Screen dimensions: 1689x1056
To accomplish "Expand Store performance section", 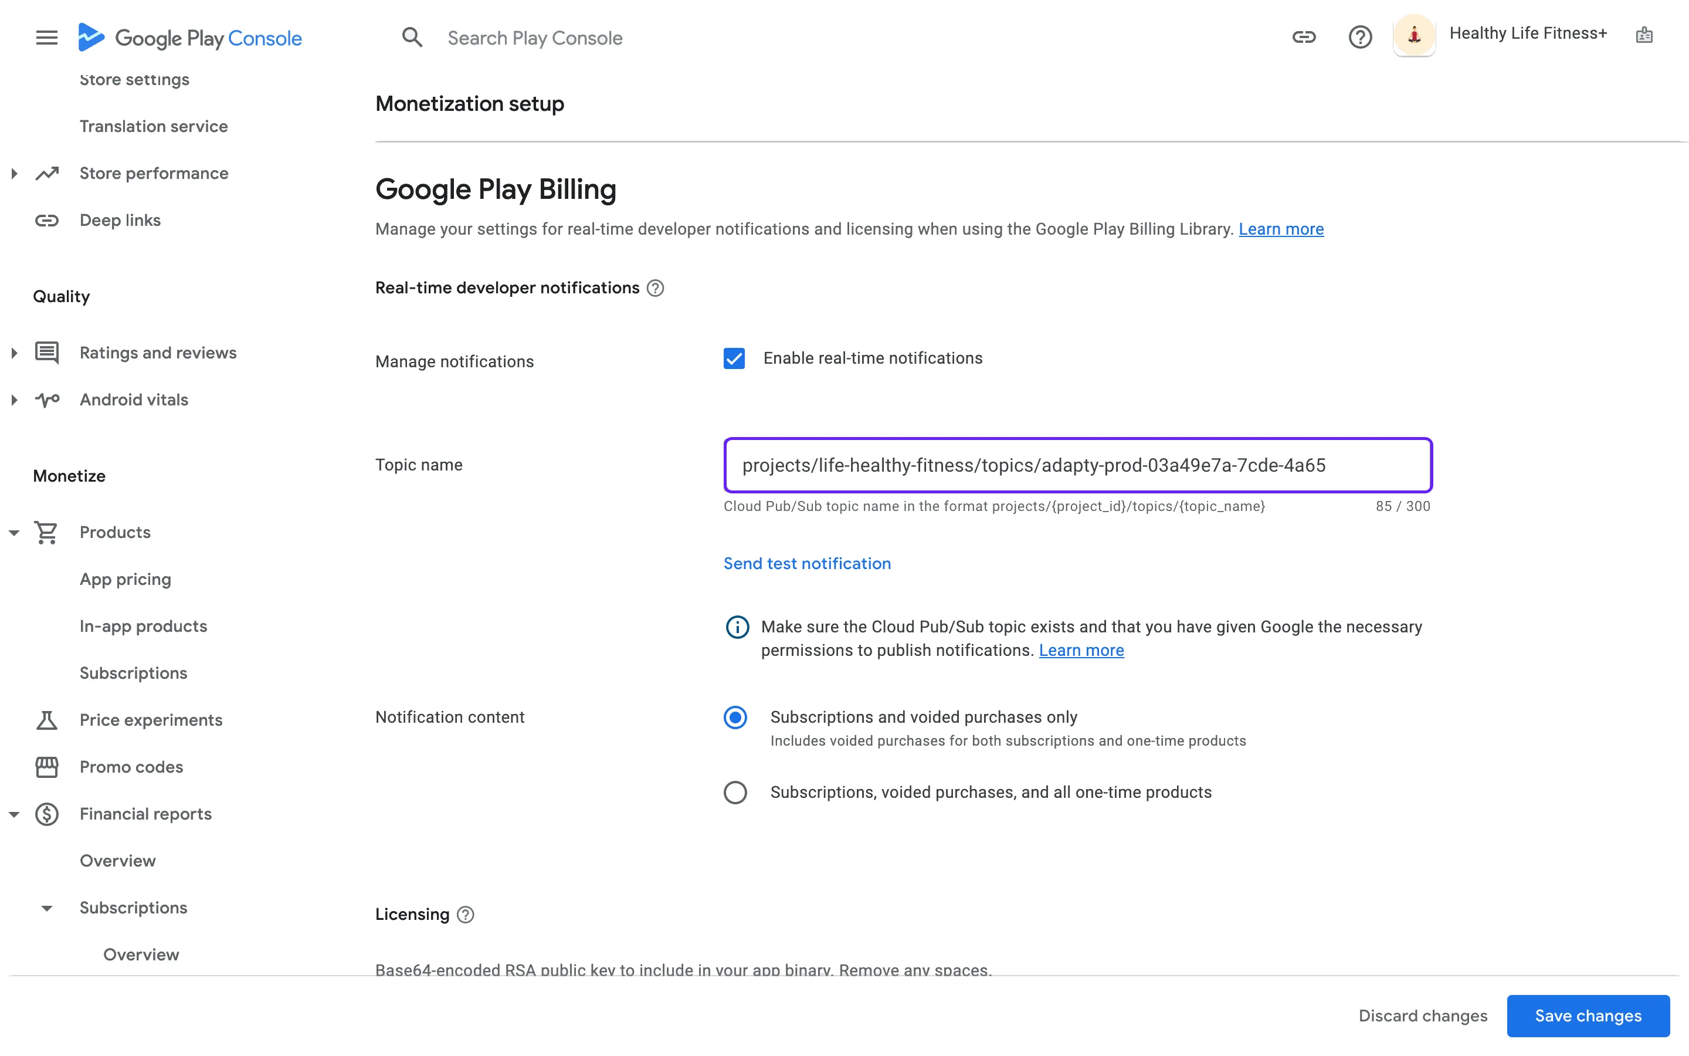I will click(x=14, y=173).
